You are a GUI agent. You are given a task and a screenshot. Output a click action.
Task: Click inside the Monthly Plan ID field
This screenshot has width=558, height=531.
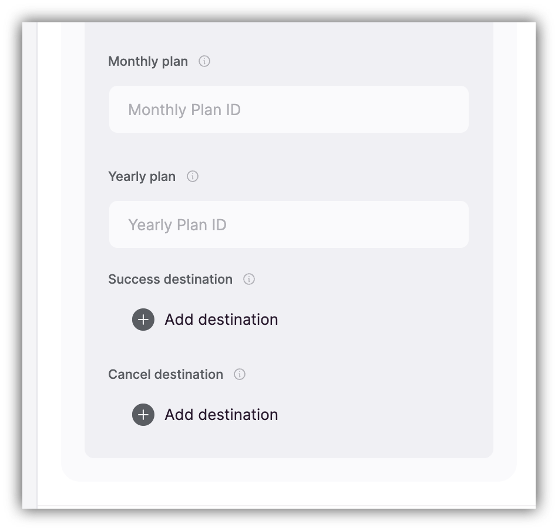click(288, 109)
